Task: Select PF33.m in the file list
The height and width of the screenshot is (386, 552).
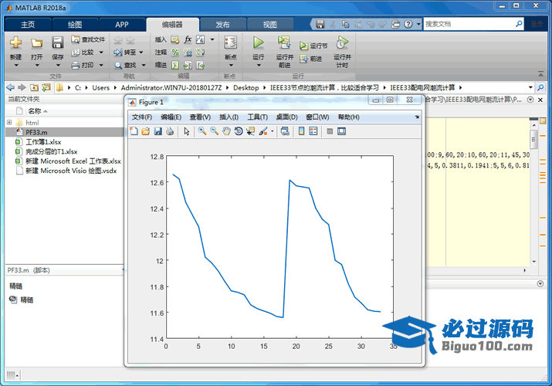Action: point(65,132)
